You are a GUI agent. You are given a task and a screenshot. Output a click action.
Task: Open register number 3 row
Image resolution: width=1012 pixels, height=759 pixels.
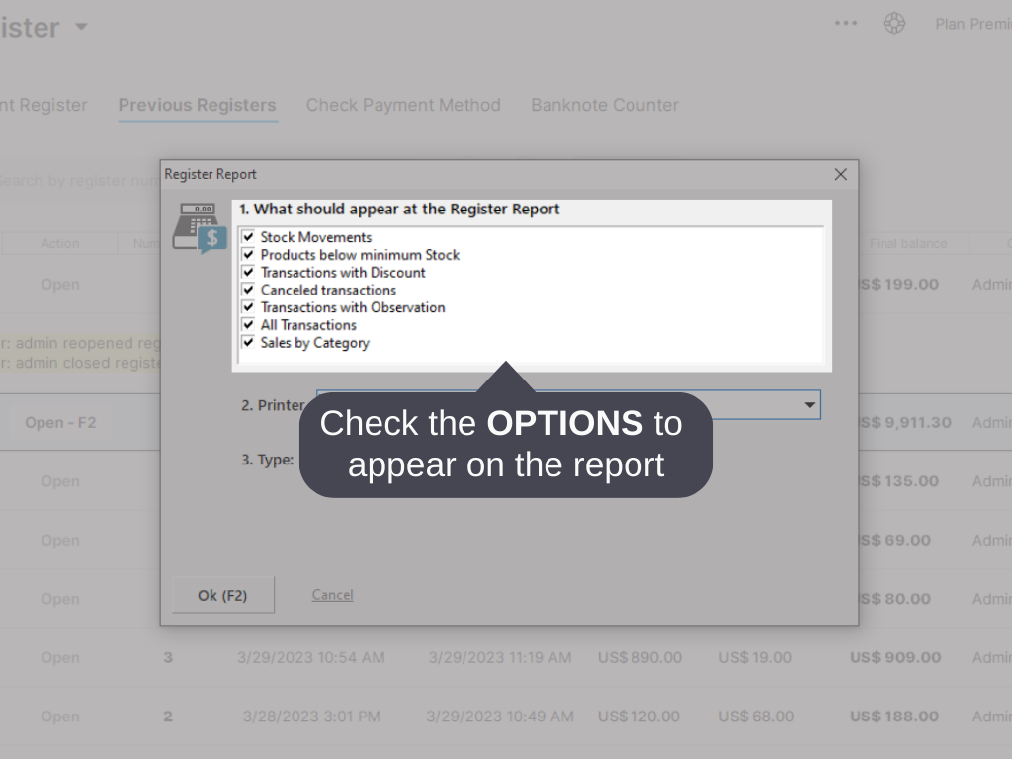[60, 657]
